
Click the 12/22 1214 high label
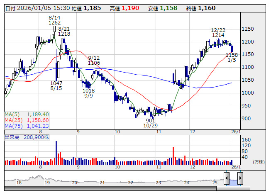click(x=218, y=33)
